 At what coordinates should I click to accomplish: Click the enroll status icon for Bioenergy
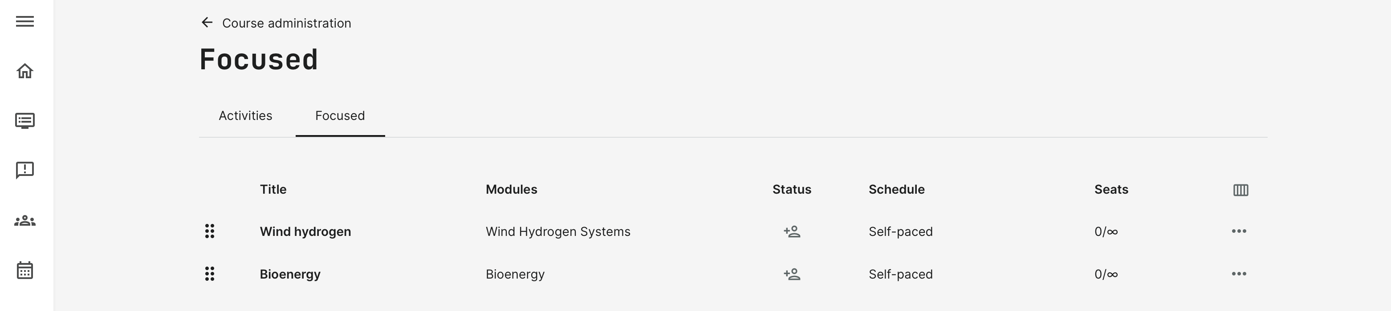[792, 275]
